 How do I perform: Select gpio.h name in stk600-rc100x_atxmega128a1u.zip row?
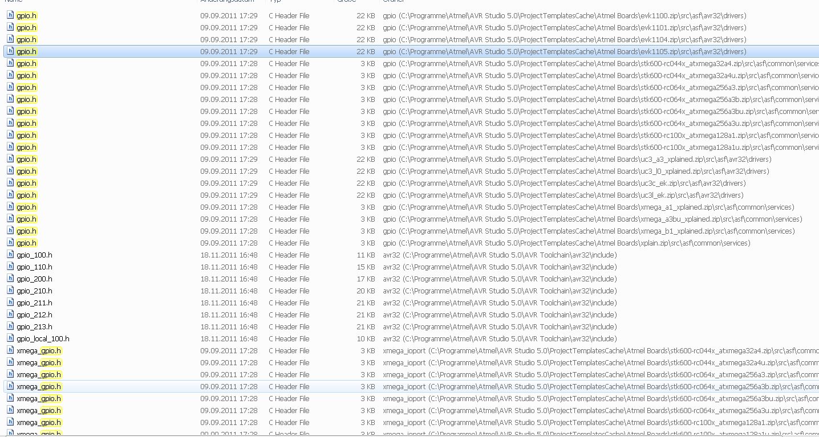pos(26,147)
